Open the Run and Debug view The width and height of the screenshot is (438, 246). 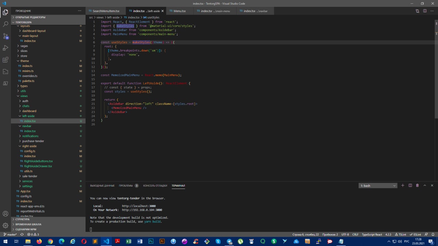click(5, 48)
